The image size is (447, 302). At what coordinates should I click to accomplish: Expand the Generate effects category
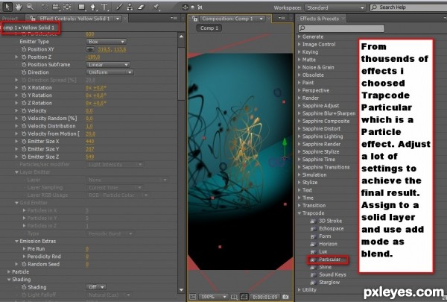click(x=299, y=37)
